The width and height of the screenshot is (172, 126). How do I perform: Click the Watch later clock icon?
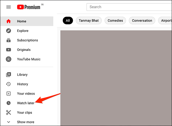point(8,103)
